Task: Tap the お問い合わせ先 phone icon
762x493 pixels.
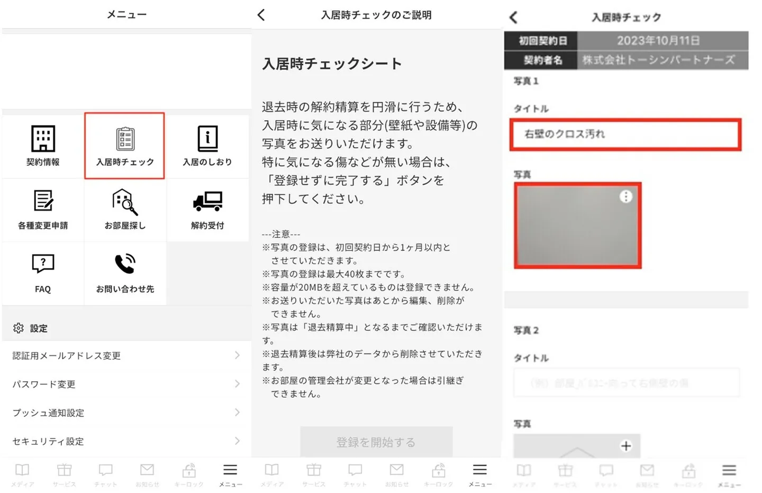Action: (x=125, y=264)
